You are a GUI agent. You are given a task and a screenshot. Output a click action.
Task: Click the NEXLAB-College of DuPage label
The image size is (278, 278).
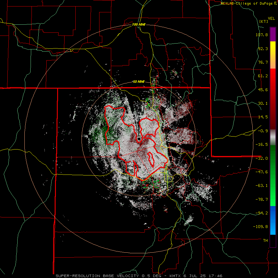248,3
